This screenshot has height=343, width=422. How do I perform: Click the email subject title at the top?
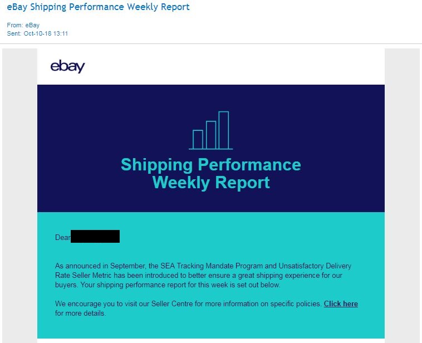pyautogui.click(x=98, y=7)
